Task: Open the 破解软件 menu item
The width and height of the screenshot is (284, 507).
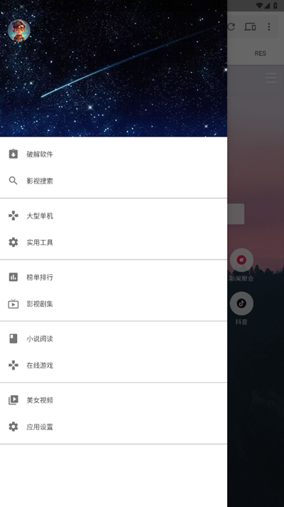Action: pos(114,154)
